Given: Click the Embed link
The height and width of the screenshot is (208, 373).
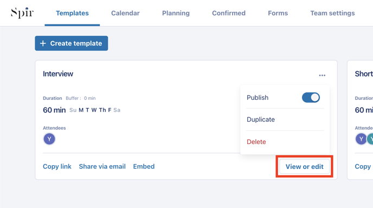Looking at the screenshot, I should pos(144,166).
